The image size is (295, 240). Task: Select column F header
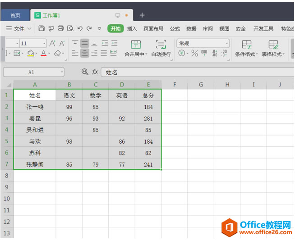pyautogui.click(x=175, y=85)
